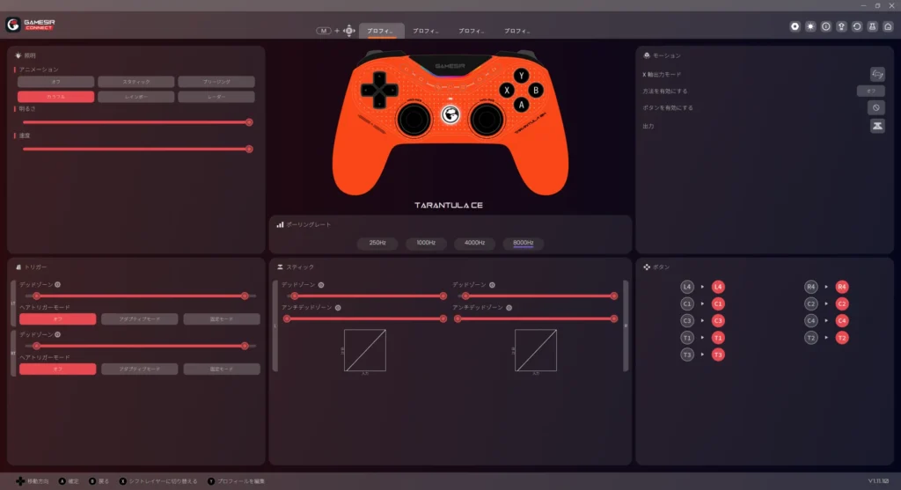Click info icon beside left stick アンチデッドゾーン

(338, 308)
